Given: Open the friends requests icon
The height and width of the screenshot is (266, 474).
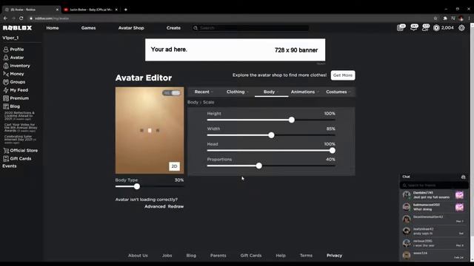Looking at the screenshot, I should coord(425,28).
